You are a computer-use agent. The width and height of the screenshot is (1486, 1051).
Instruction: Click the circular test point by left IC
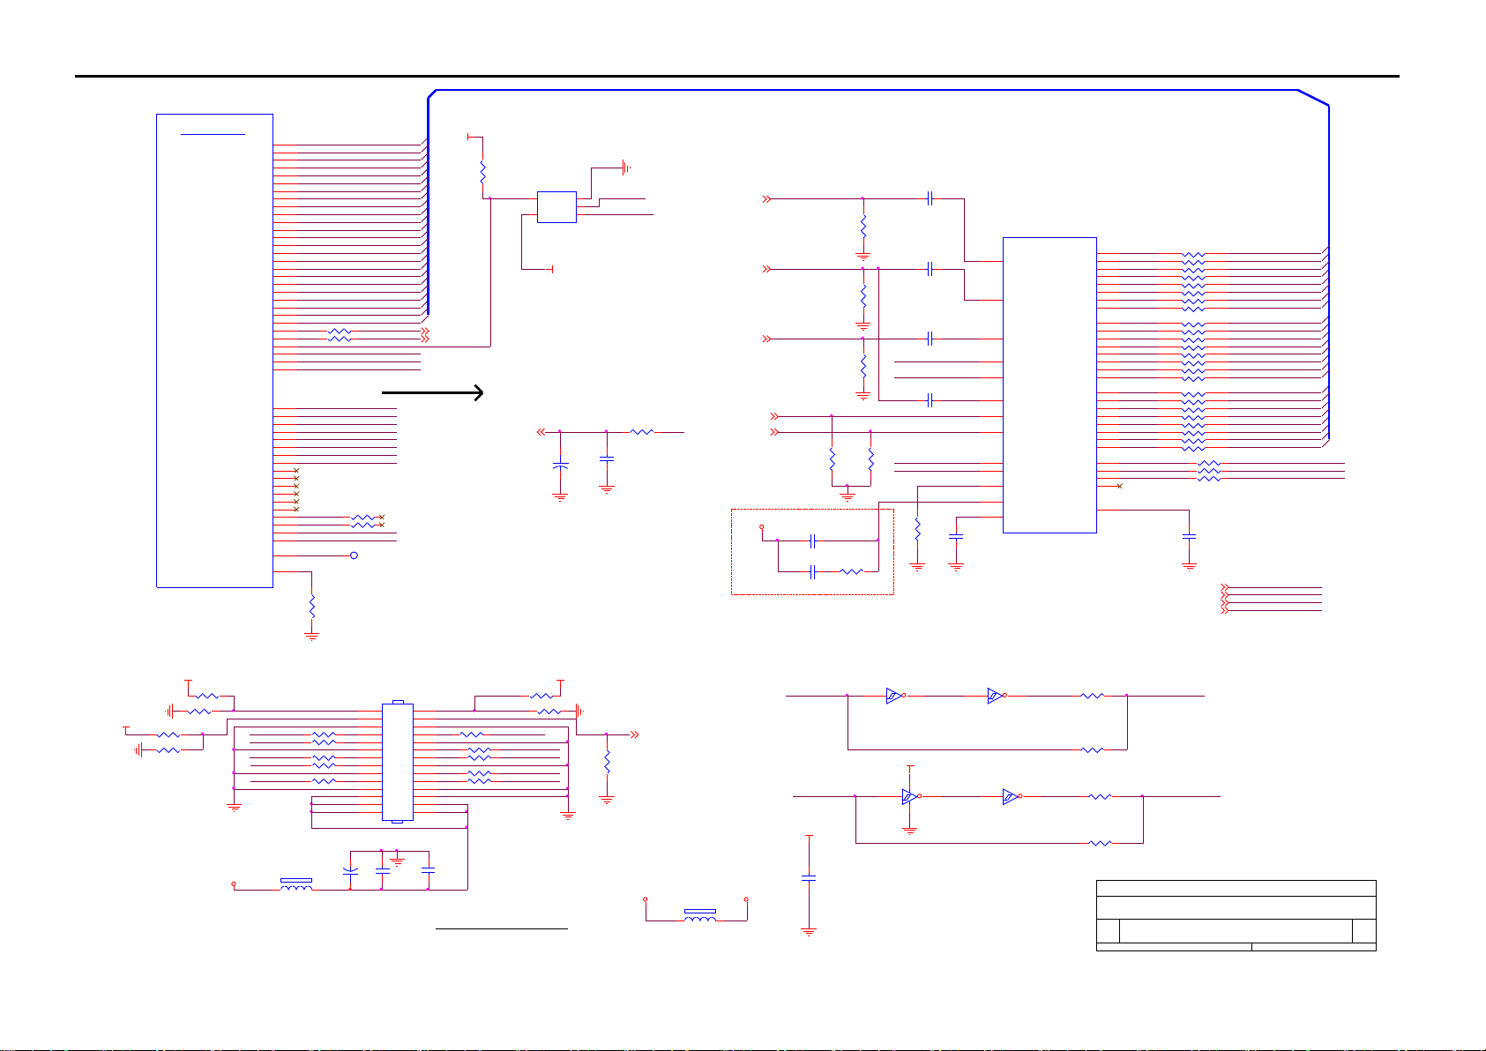pos(355,555)
